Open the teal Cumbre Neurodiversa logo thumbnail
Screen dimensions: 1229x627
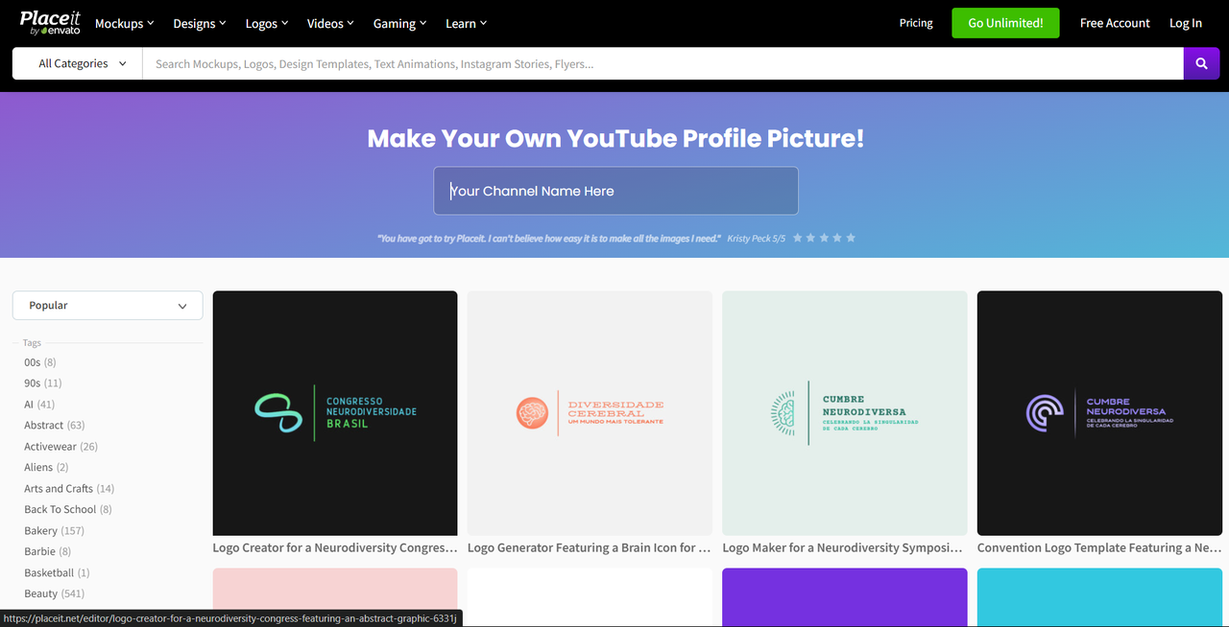pos(845,413)
